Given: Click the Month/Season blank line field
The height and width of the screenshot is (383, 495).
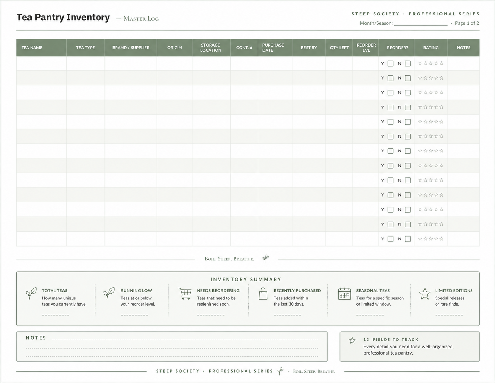Looking at the screenshot, I should (x=421, y=23).
